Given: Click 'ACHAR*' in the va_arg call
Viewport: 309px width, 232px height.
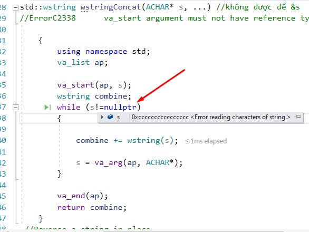Looking at the screenshot, I should pos(160,163).
